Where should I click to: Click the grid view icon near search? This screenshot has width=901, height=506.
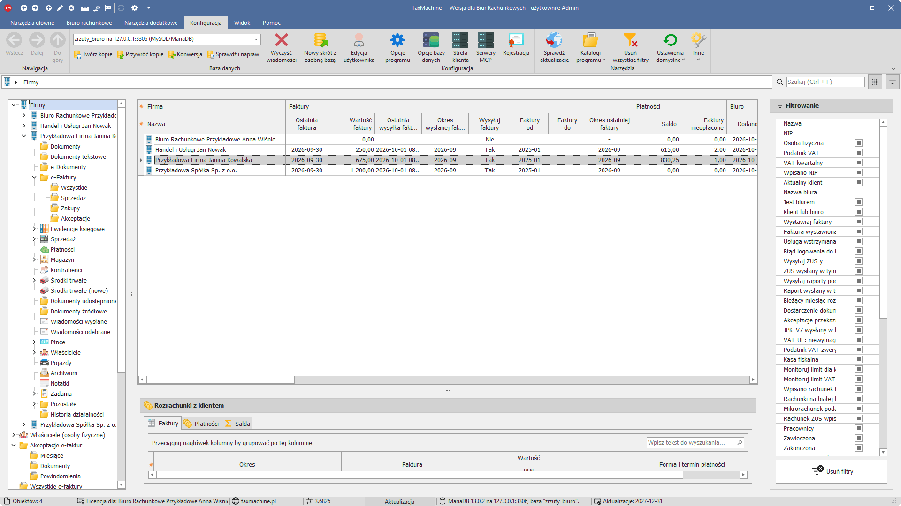[875, 82]
